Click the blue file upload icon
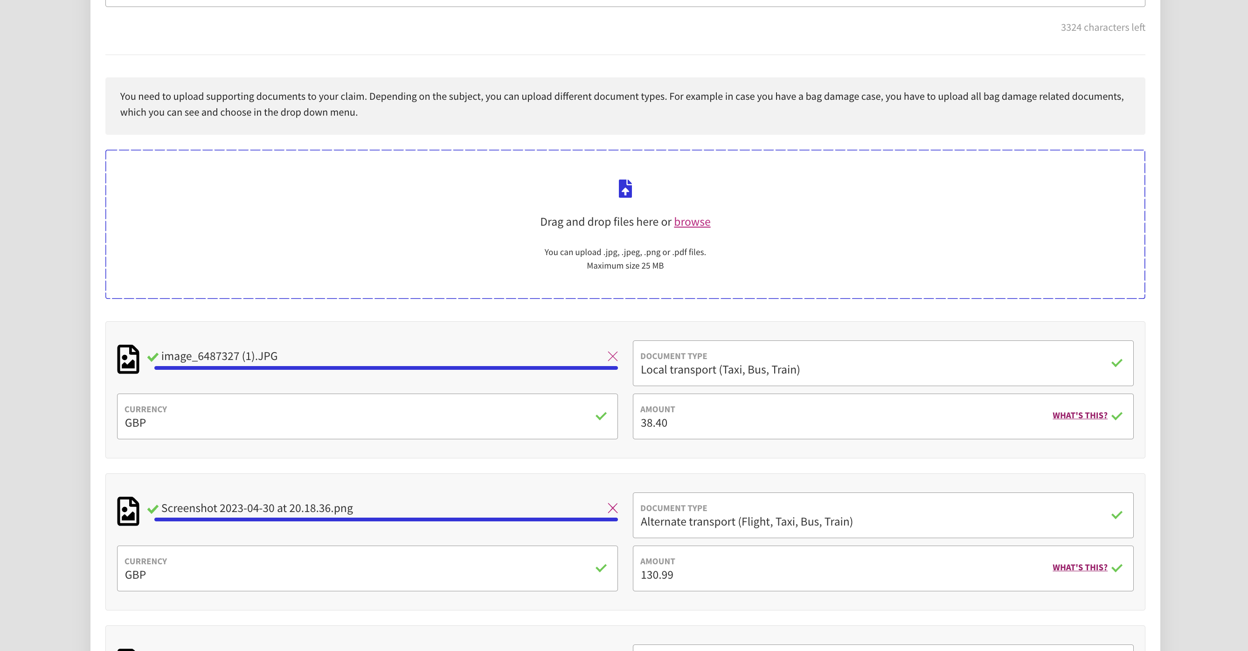This screenshot has width=1248, height=651. tap(625, 188)
